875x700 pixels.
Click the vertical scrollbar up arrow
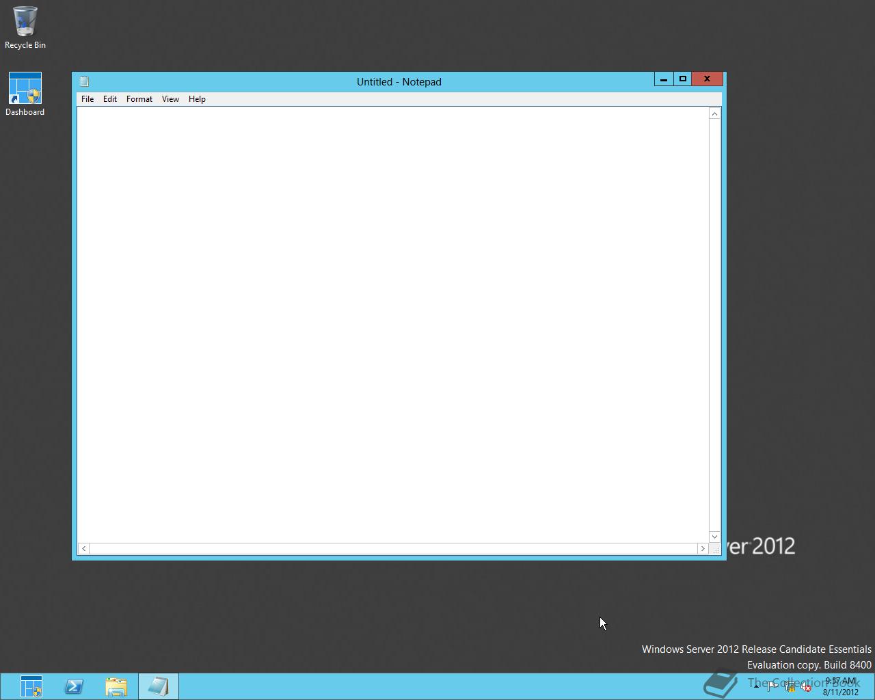(715, 113)
